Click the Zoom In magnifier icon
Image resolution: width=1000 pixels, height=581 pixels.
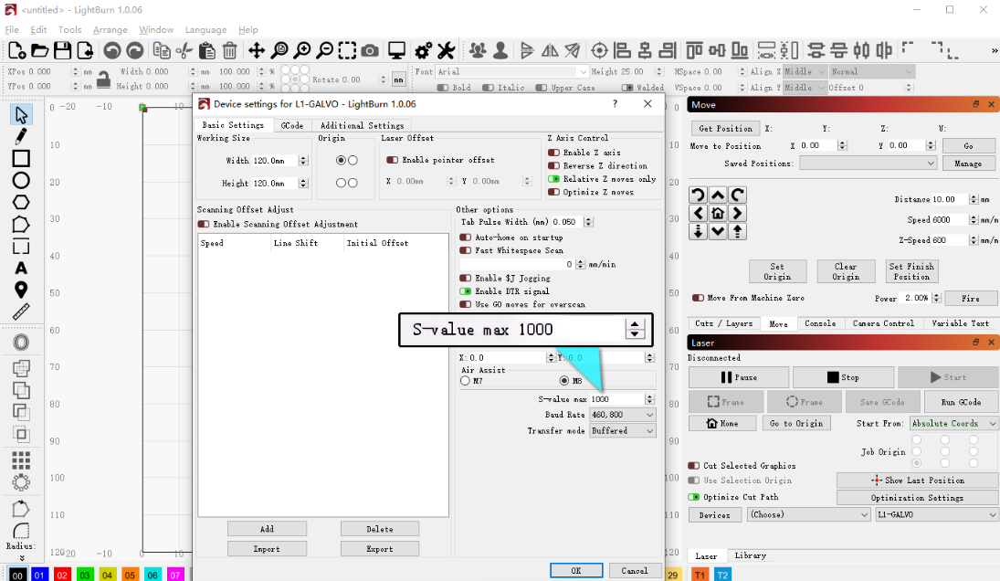click(x=302, y=50)
